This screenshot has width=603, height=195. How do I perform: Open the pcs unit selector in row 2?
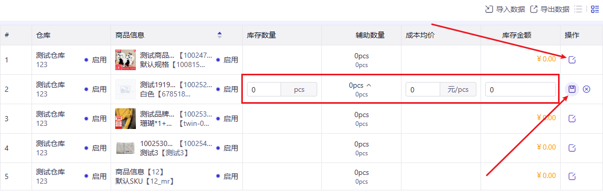point(299,89)
